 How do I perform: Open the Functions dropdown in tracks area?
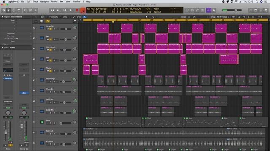pyautogui.click(x=55, y=17)
